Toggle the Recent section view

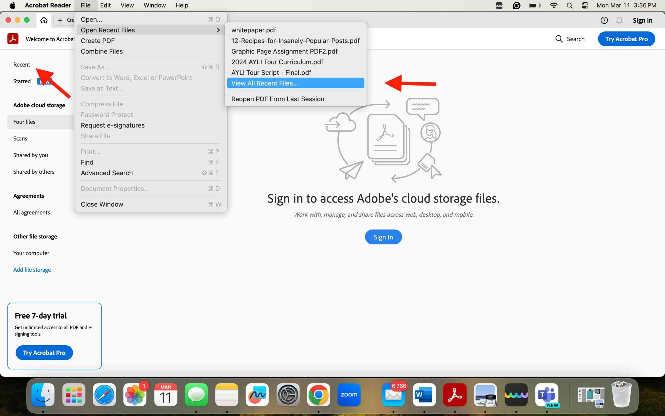point(22,64)
